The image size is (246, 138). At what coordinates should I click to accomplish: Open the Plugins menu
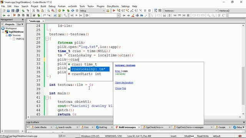pos(100,6)
